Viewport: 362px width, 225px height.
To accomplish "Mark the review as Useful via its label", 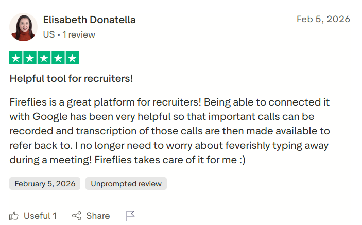I will [37, 216].
